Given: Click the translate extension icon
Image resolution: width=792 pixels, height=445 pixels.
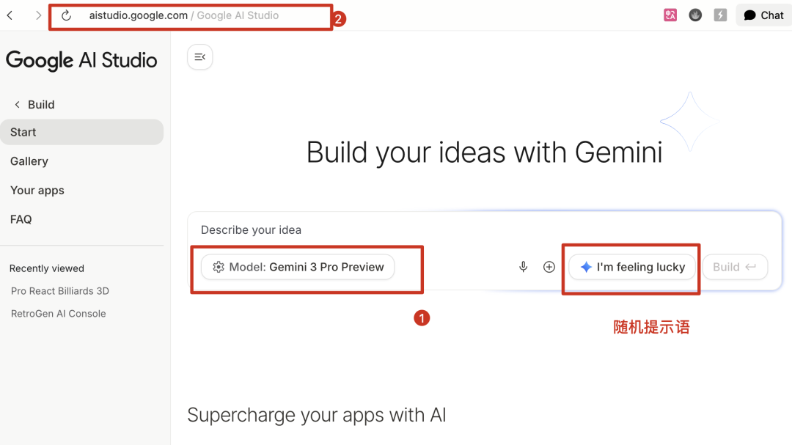Looking at the screenshot, I should coord(670,15).
